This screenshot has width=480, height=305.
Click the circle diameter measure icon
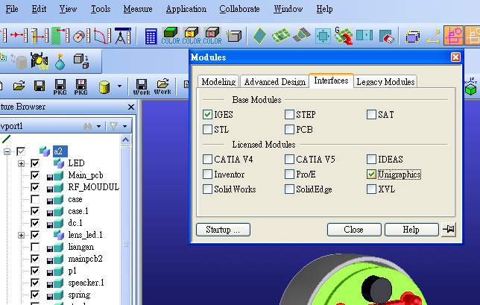81,36
